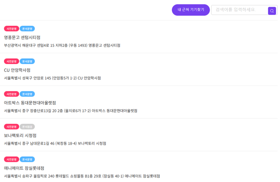This screenshot has width=280, height=182.
Task: Click the 사진운영 badge above 보나팩토리 시청점
Action: 12,127
